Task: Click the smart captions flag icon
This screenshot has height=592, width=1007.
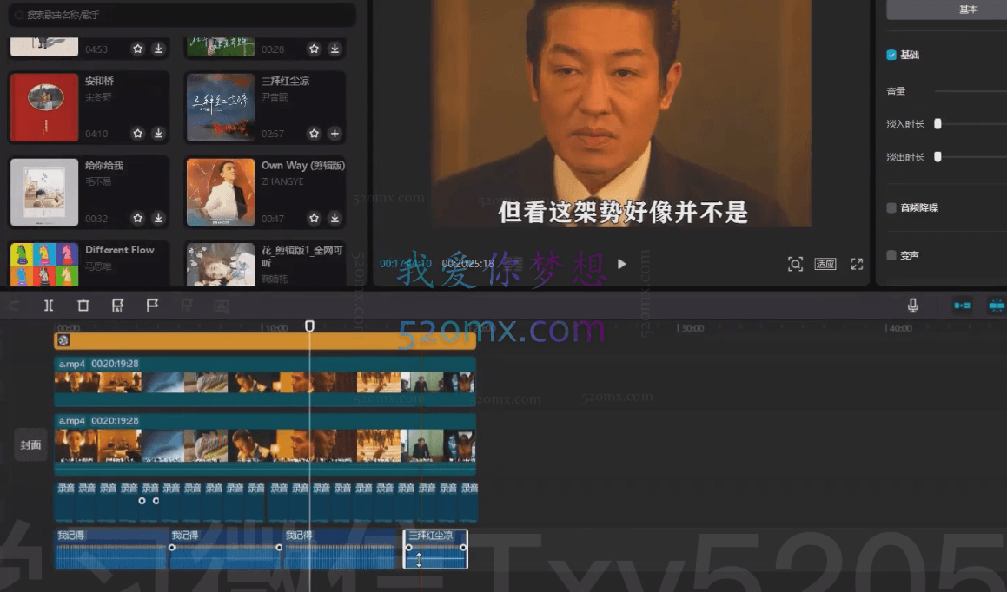Action: [117, 305]
